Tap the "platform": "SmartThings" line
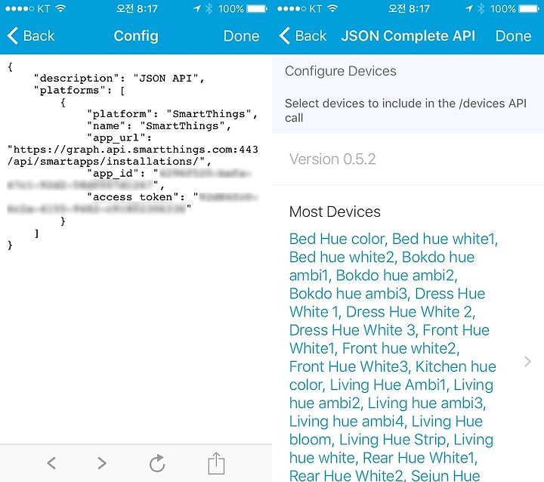544x482 pixels. click(172, 114)
